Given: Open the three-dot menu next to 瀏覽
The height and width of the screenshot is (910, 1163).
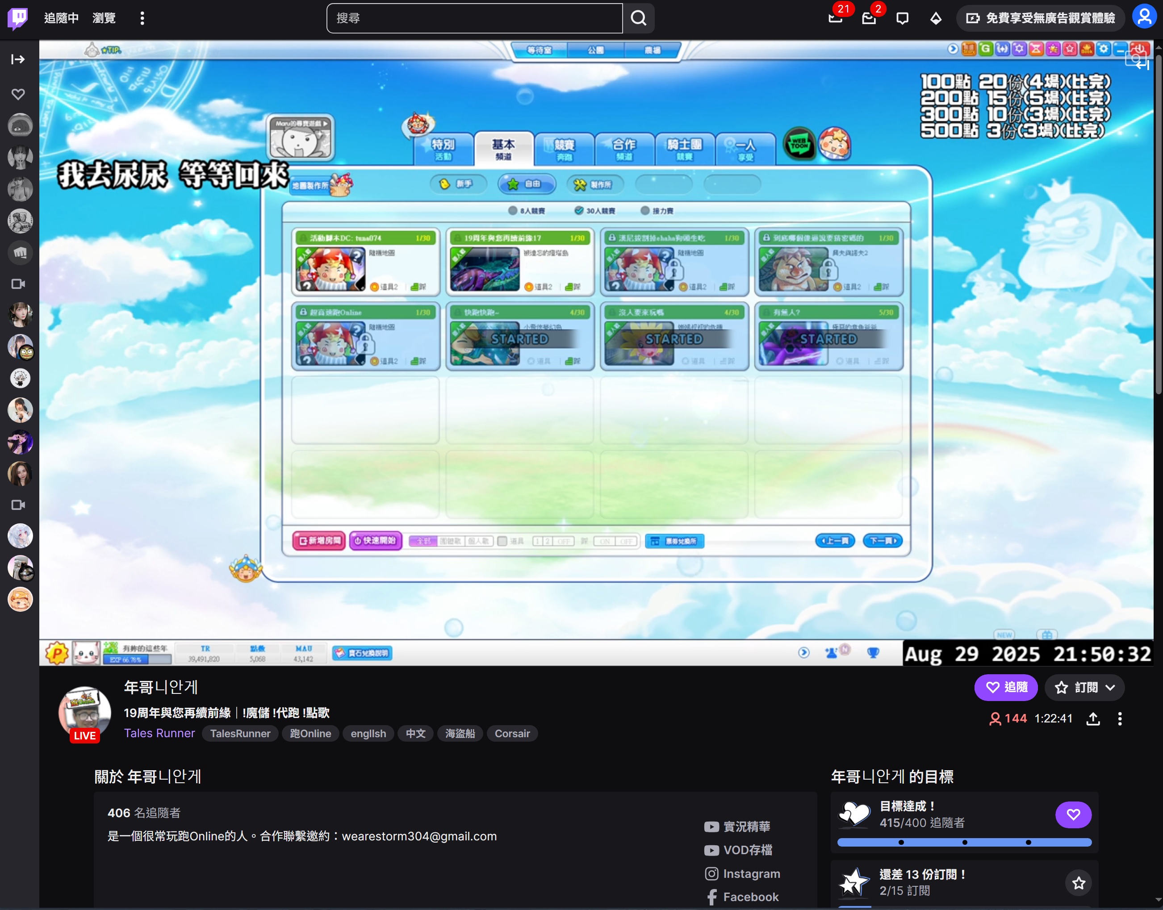Looking at the screenshot, I should click(142, 18).
